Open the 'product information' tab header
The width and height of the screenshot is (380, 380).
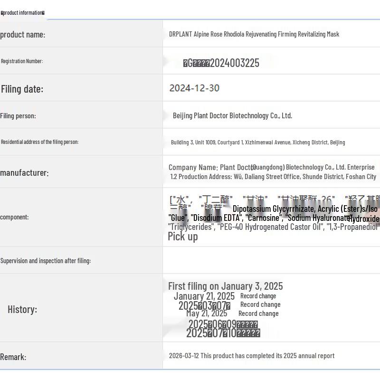click(22, 13)
